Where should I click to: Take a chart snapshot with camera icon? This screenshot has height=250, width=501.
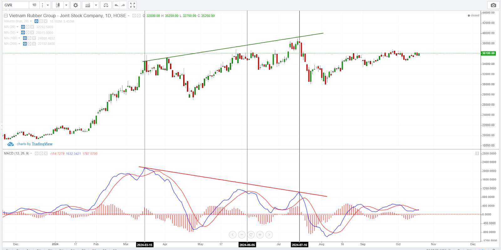pyautogui.click(x=493, y=5)
